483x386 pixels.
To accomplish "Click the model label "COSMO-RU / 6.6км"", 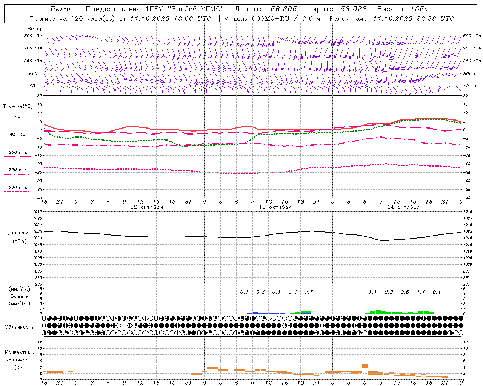I will tap(286, 18).
